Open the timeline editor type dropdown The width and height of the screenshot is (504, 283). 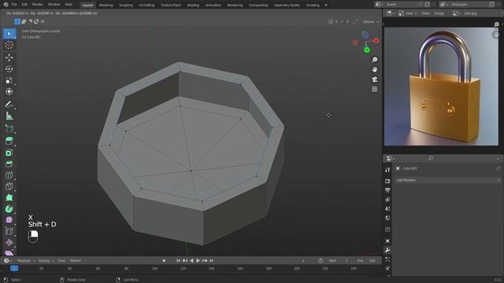[8, 260]
